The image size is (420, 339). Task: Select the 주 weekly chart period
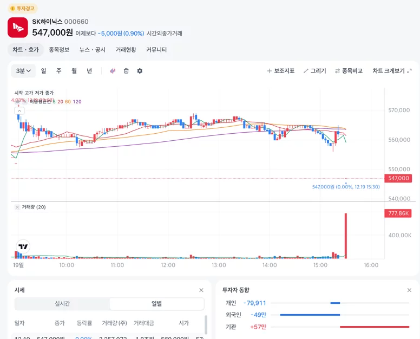tap(58, 71)
